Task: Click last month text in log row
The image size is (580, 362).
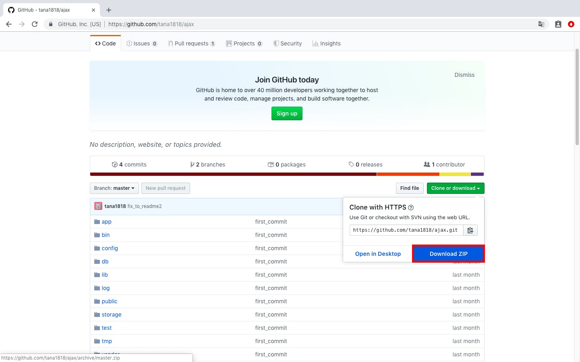Action: coord(466,288)
